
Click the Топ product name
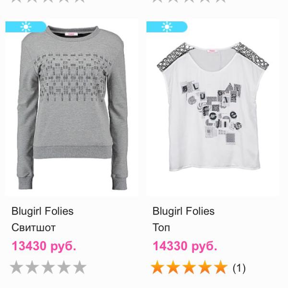click(x=161, y=228)
